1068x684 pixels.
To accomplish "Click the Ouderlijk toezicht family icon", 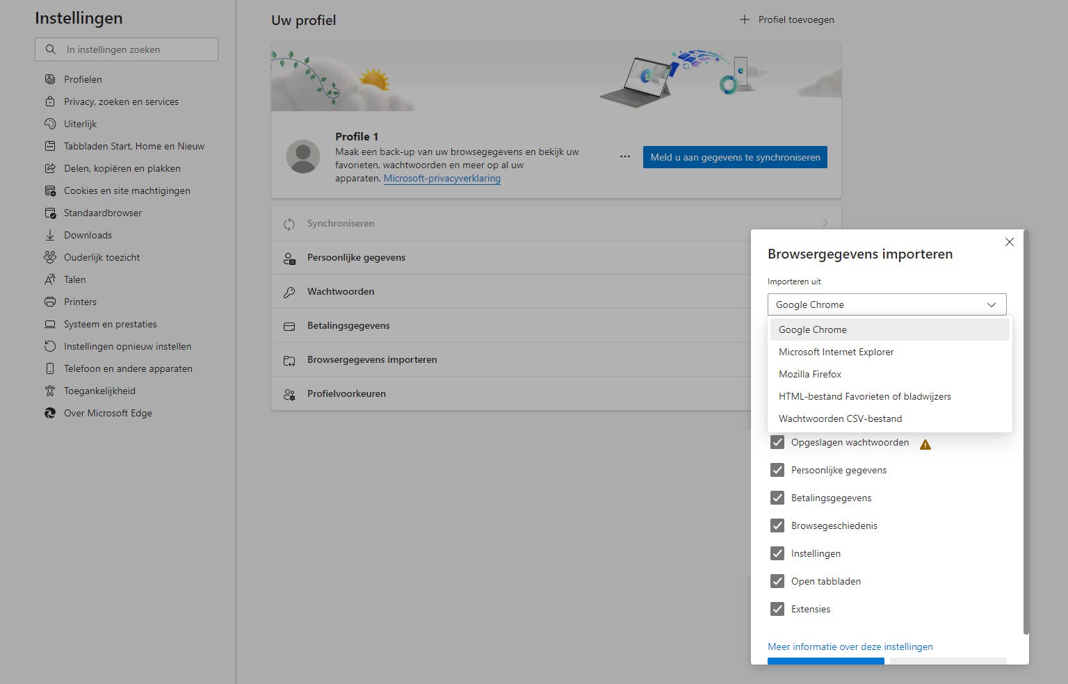I will pos(50,257).
